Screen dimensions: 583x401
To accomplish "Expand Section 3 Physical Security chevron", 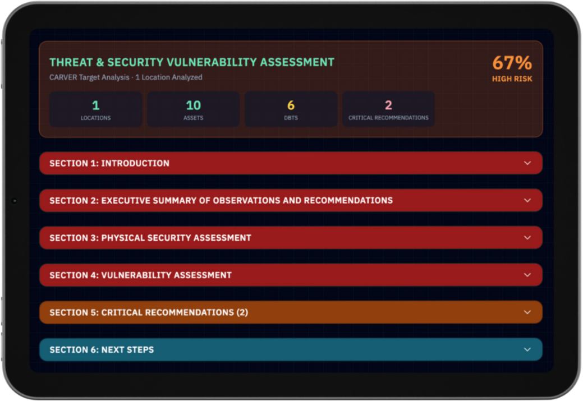I will (527, 238).
